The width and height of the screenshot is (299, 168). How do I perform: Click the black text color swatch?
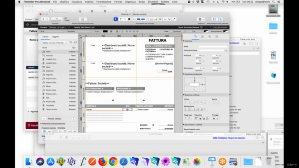(105, 31)
